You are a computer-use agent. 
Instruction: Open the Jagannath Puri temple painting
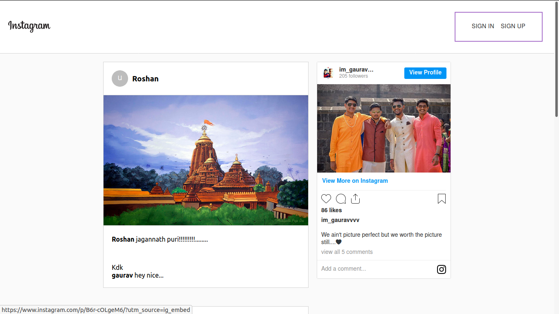point(206,160)
